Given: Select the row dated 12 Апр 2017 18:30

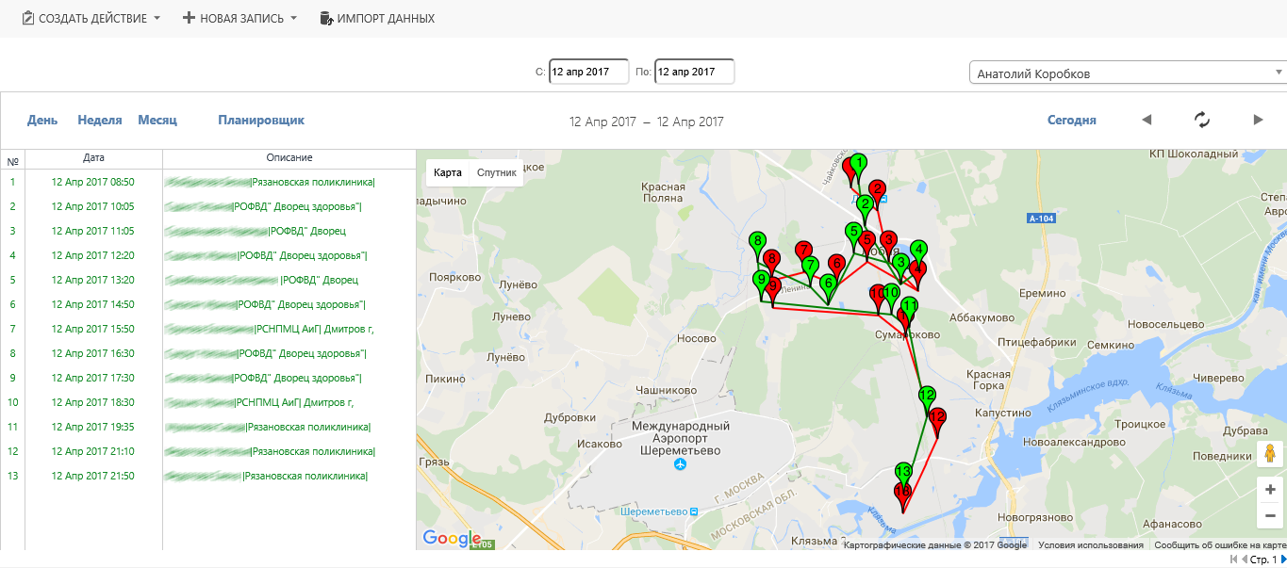Looking at the screenshot, I should [x=208, y=402].
